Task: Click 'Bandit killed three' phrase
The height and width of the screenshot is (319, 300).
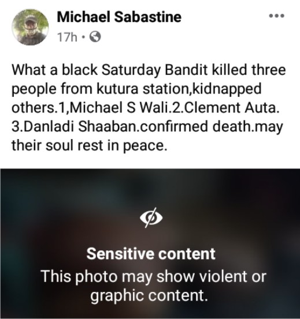Action: pyautogui.click(x=225, y=70)
